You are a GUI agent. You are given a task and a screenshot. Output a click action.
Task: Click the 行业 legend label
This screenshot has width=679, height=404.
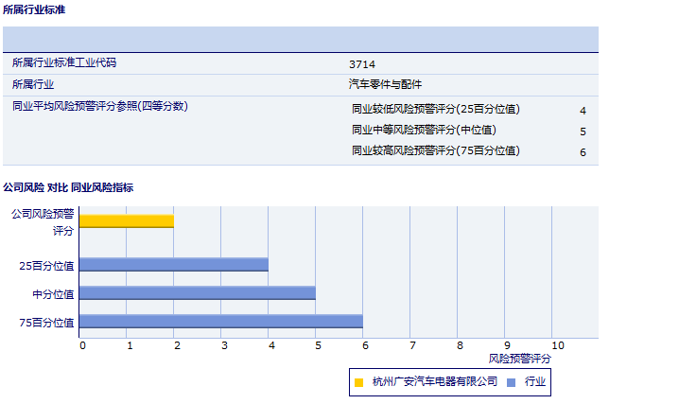point(535,381)
